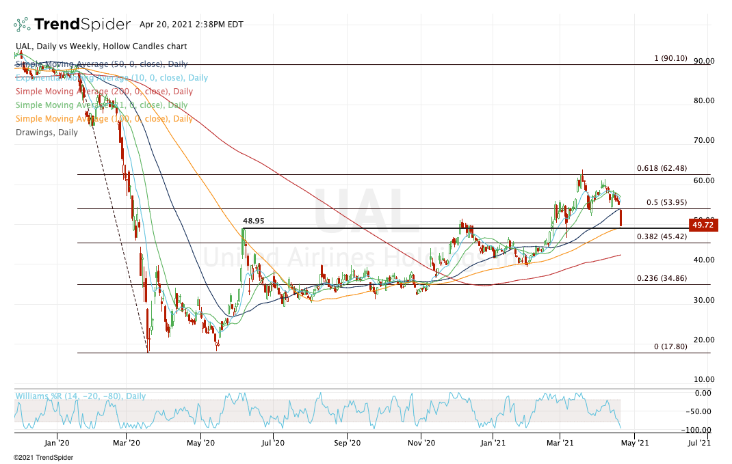The image size is (732, 464).
Task: Select the timestamp Apr 20, 2021 2:38PM EDT
Action: (192, 25)
